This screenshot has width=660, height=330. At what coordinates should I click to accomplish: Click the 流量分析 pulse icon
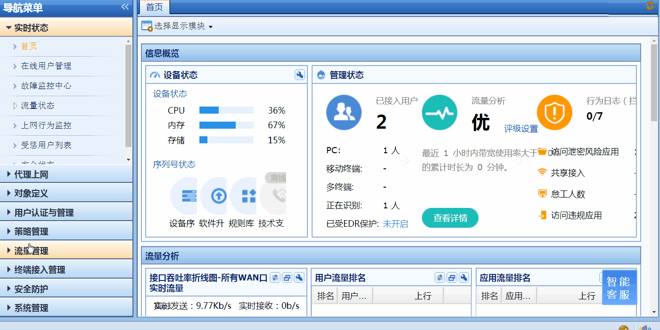[x=440, y=113]
